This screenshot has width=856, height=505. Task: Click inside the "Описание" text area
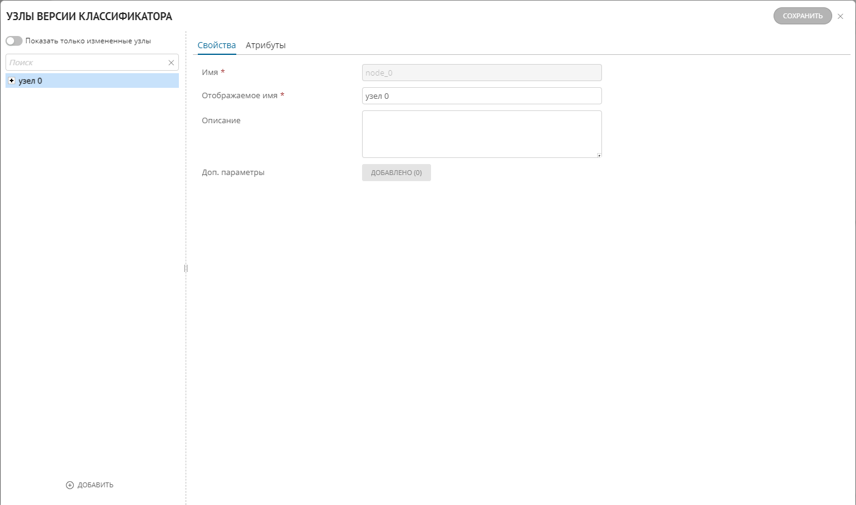(481, 134)
